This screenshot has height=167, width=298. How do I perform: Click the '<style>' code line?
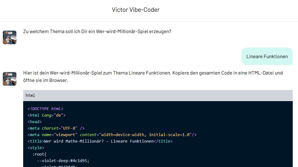(x=36, y=148)
